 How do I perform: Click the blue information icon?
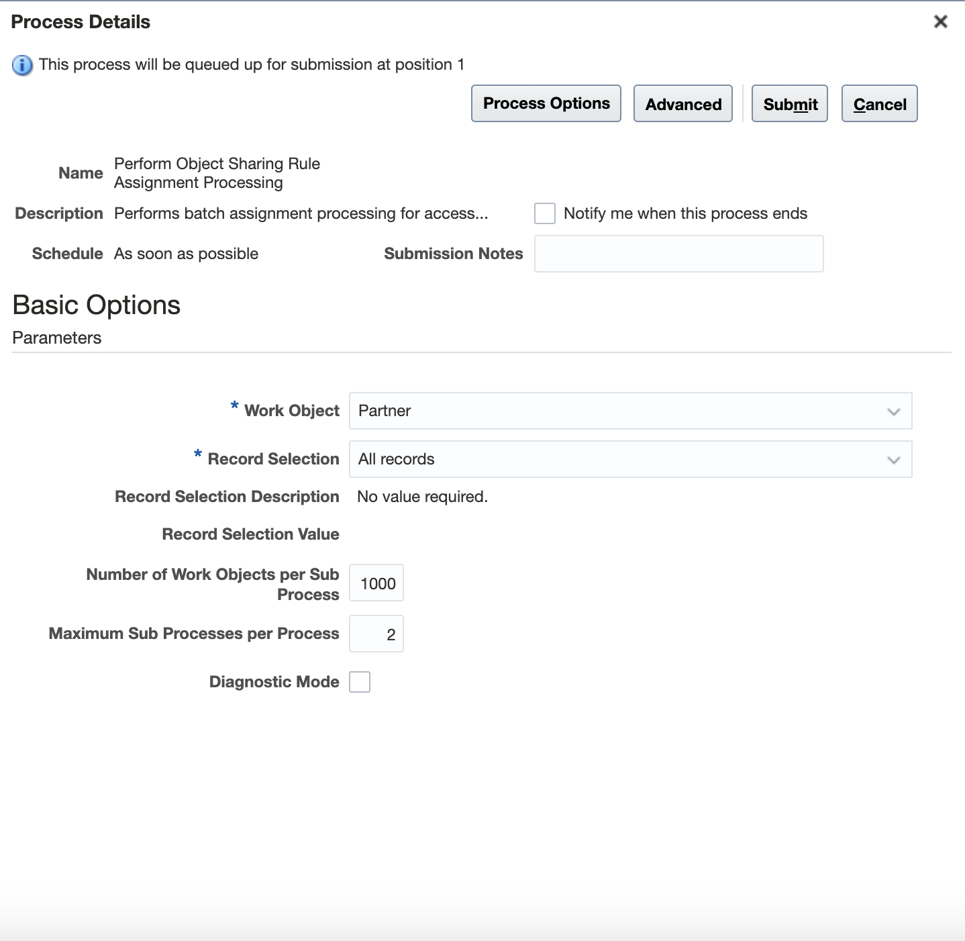coord(22,65)
